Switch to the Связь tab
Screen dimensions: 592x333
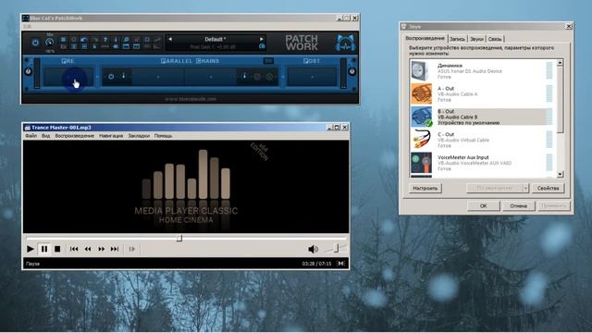coord(495,39)
